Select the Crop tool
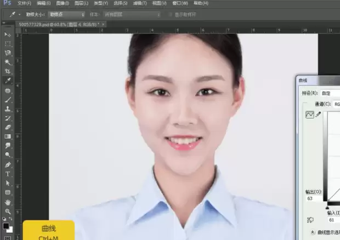The height and width of the screenshot is (240, 340). point(8,71)
